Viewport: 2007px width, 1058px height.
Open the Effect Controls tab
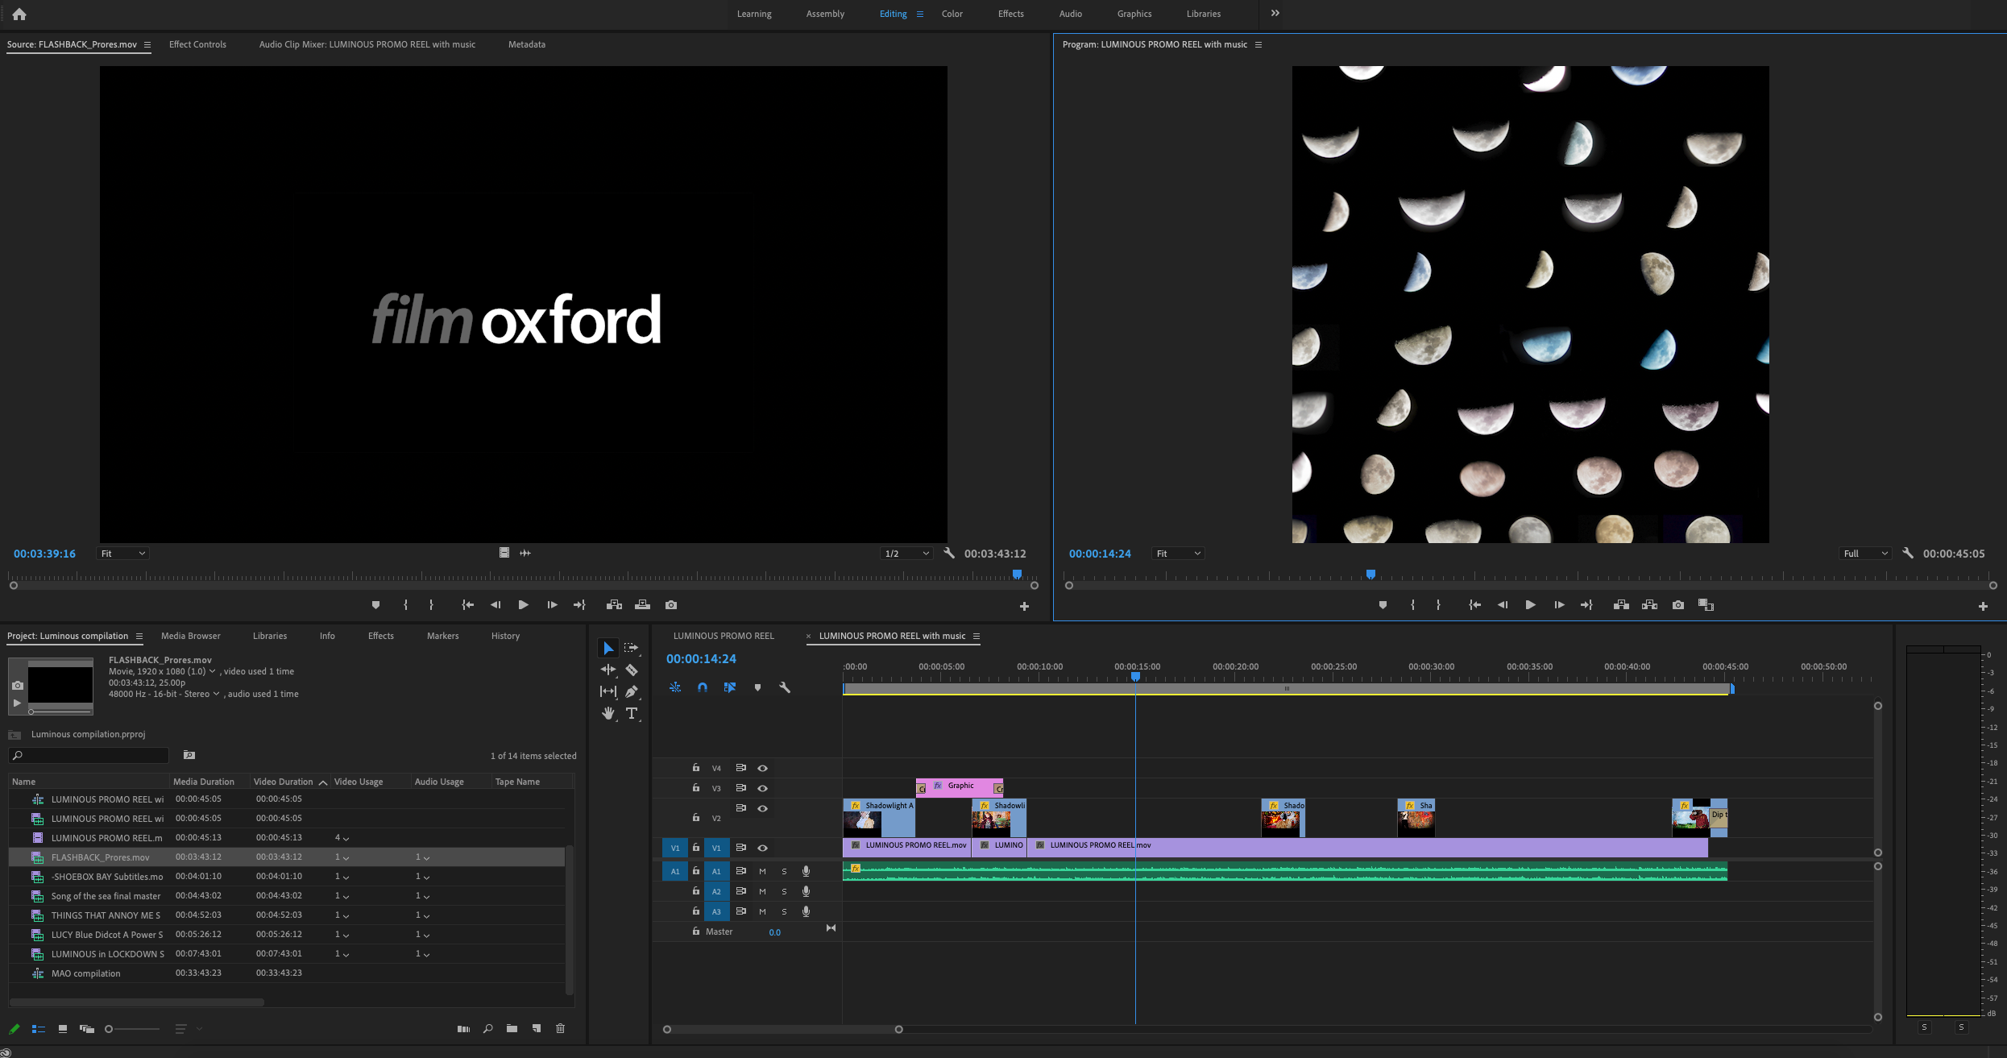coord(197,44)
